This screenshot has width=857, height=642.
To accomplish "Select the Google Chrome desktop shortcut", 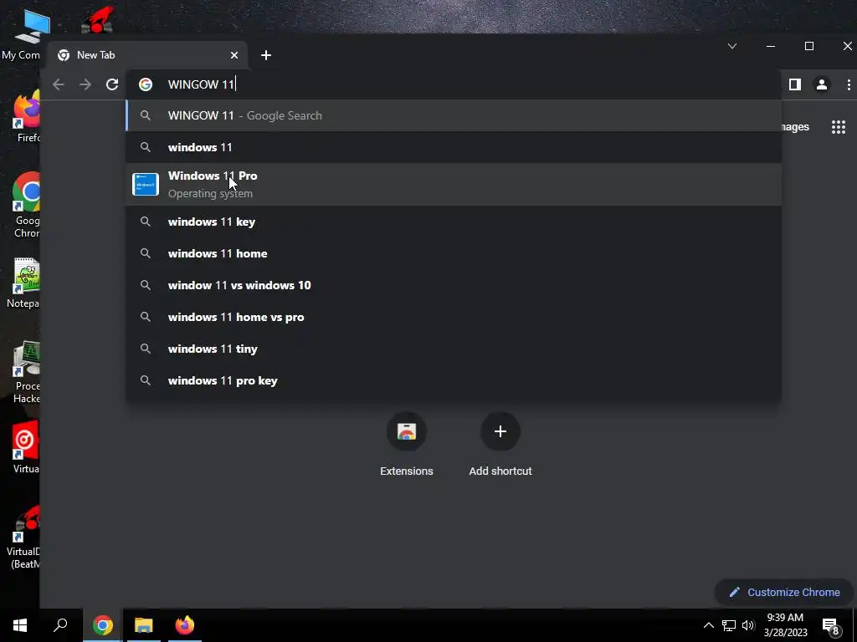I will tap(26, 206).
